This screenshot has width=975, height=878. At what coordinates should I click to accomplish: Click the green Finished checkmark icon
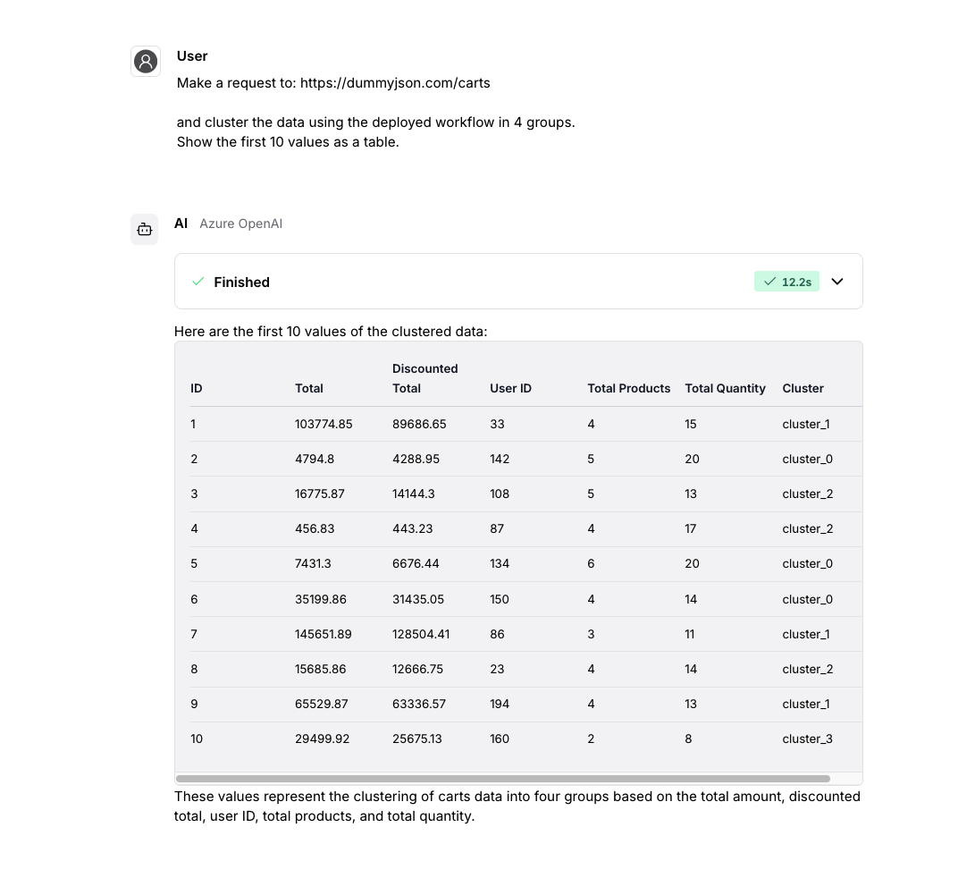[198, 282]
